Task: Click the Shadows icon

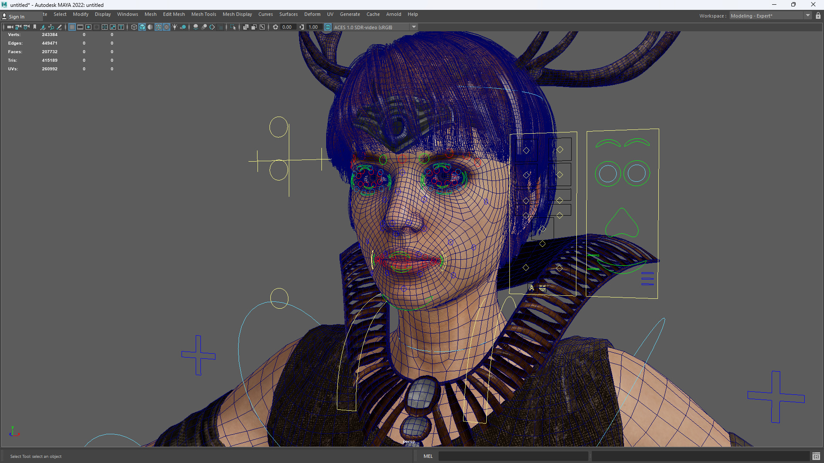Action: tap(183, 27)
